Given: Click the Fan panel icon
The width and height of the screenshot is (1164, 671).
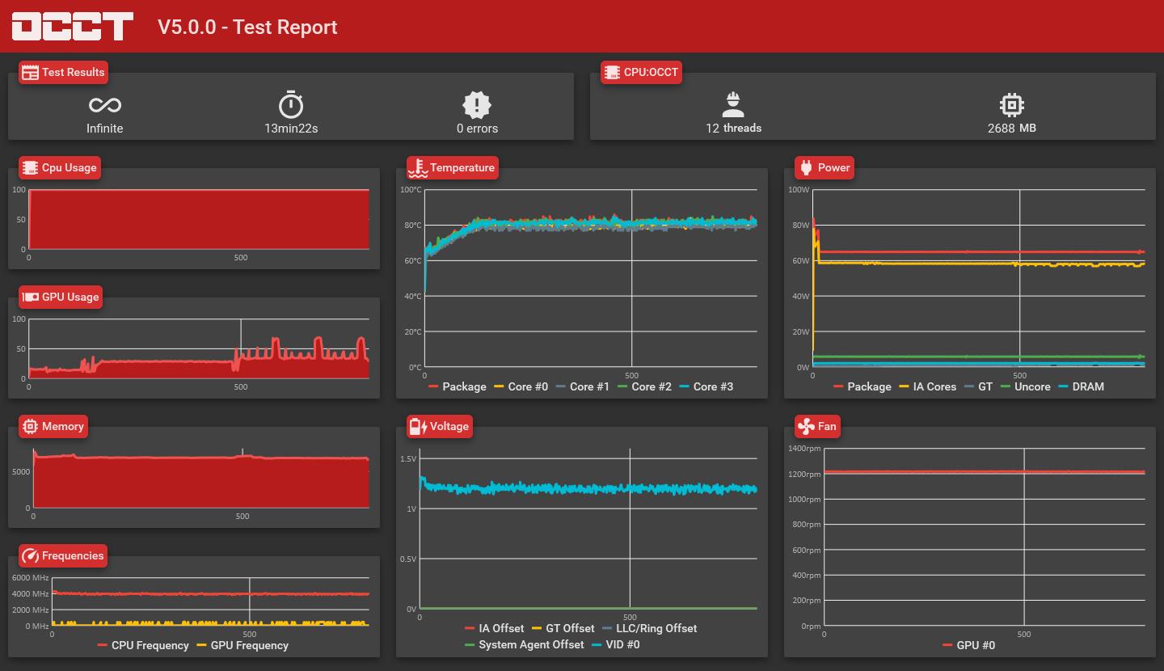Looking at the screenshot, I should [806, 427].
